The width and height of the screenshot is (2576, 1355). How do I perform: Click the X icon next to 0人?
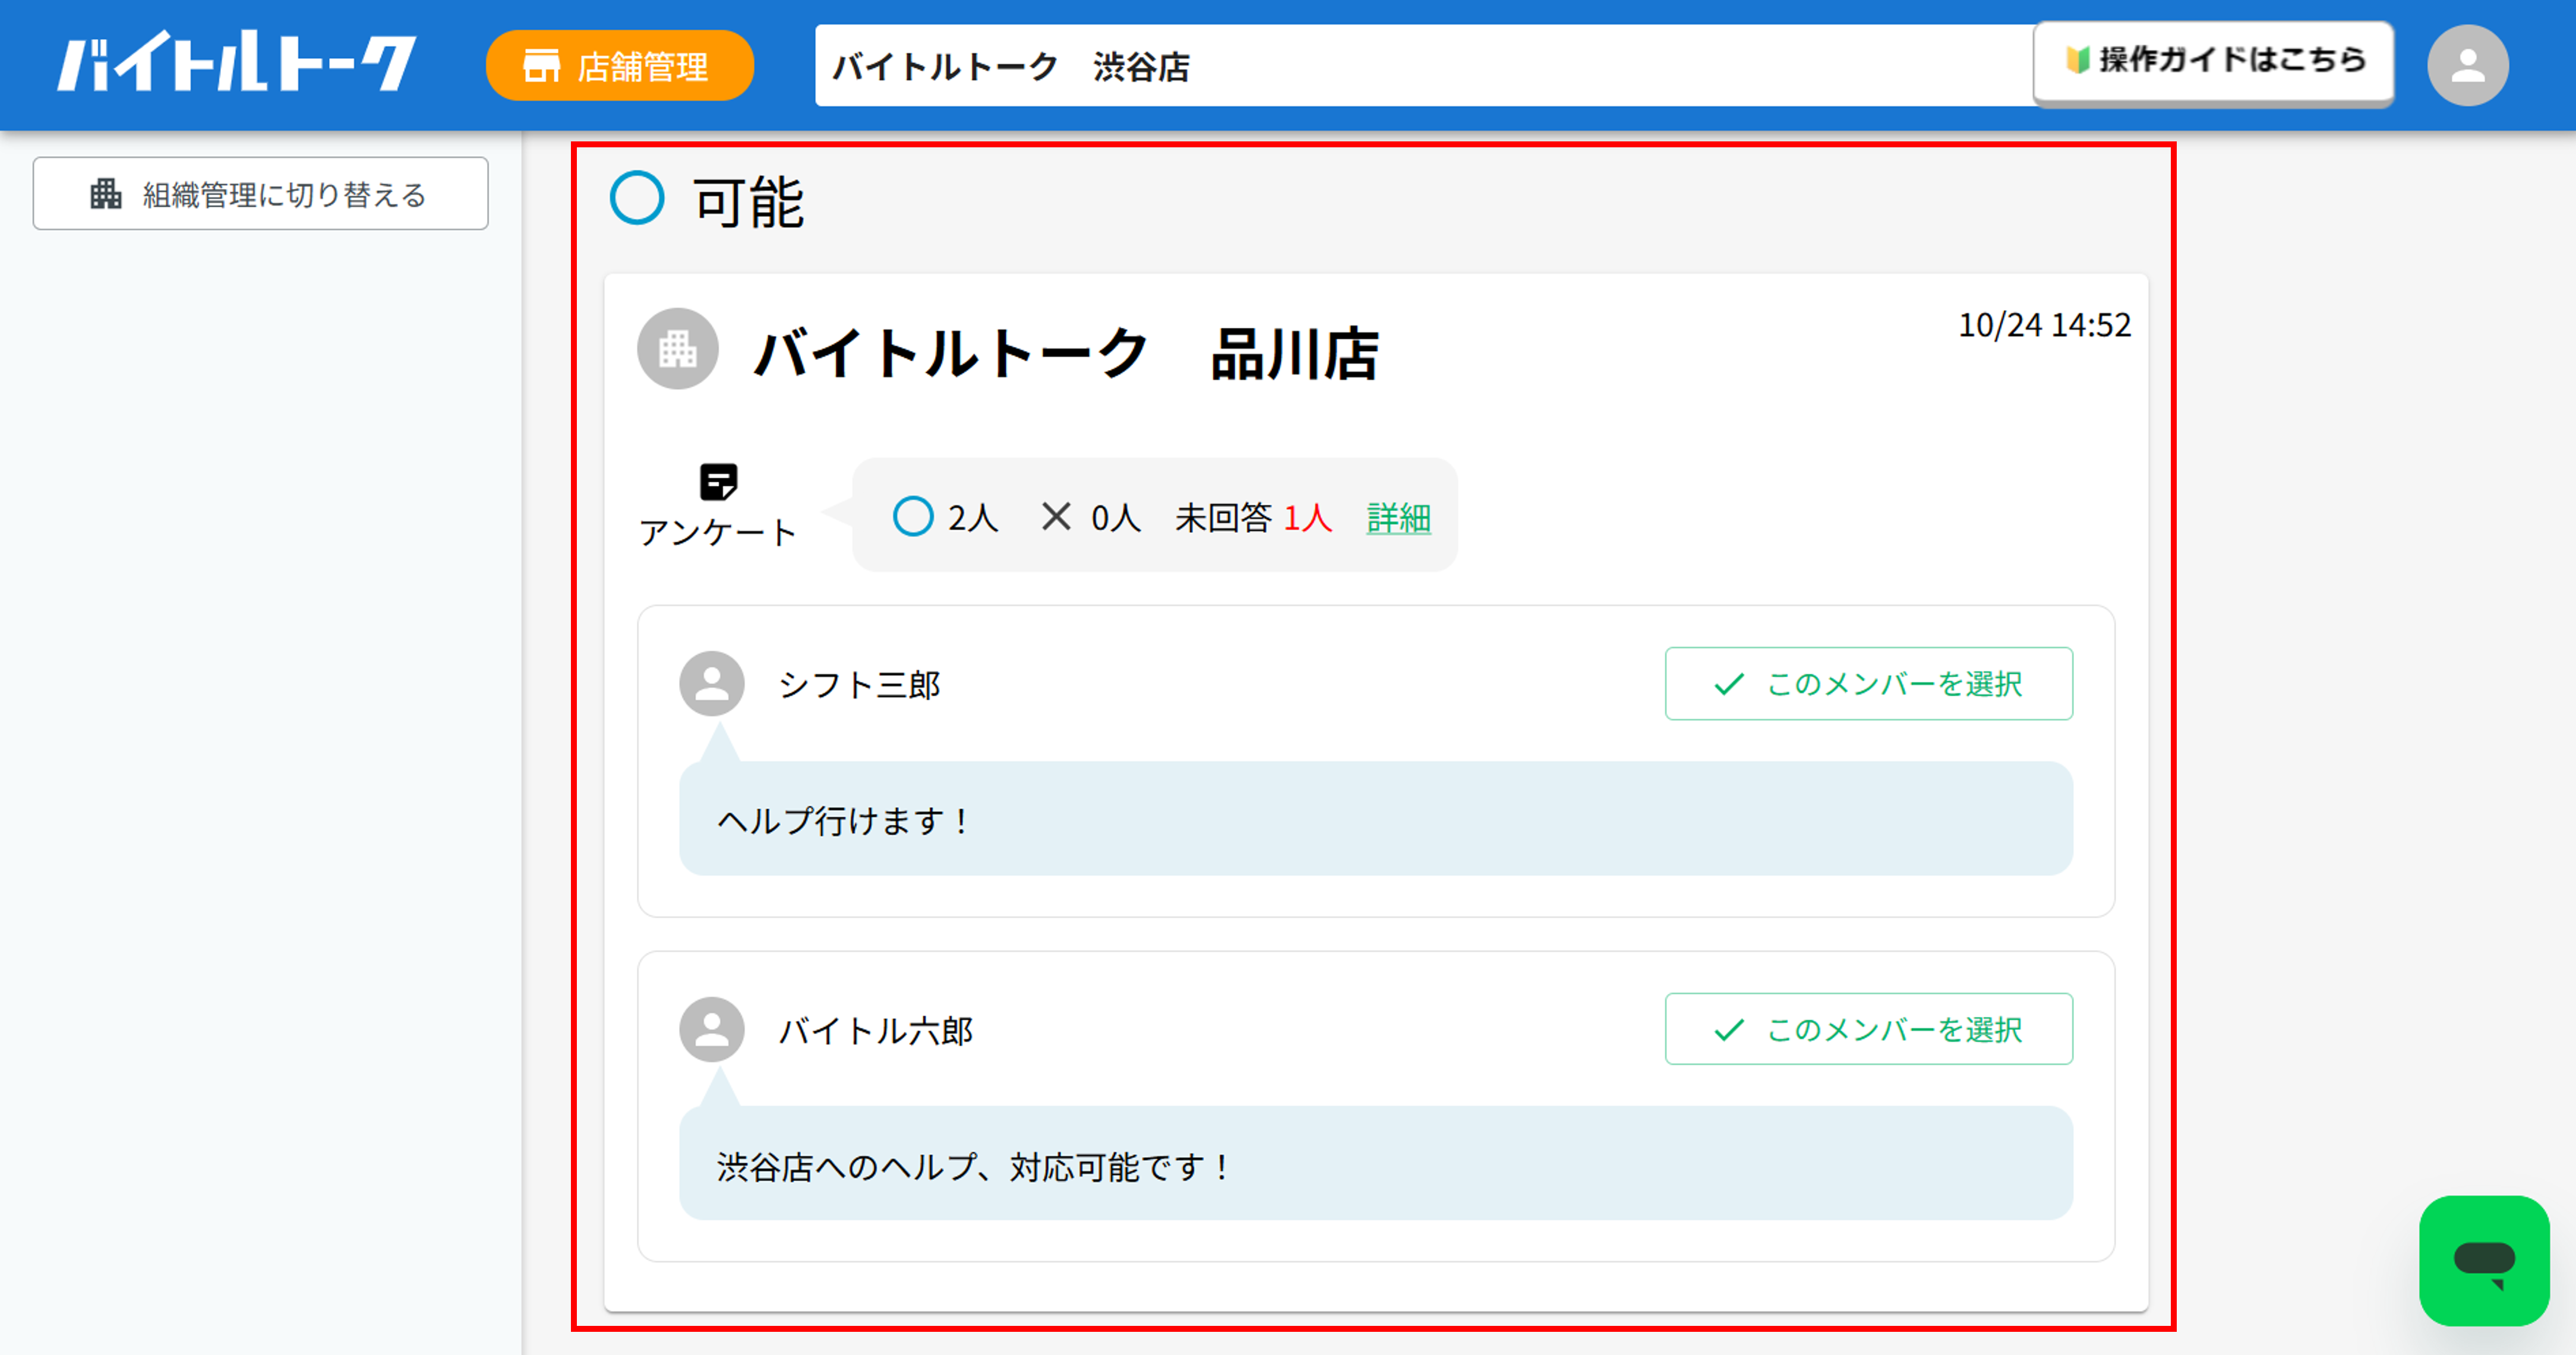(x=1056, y=517)
